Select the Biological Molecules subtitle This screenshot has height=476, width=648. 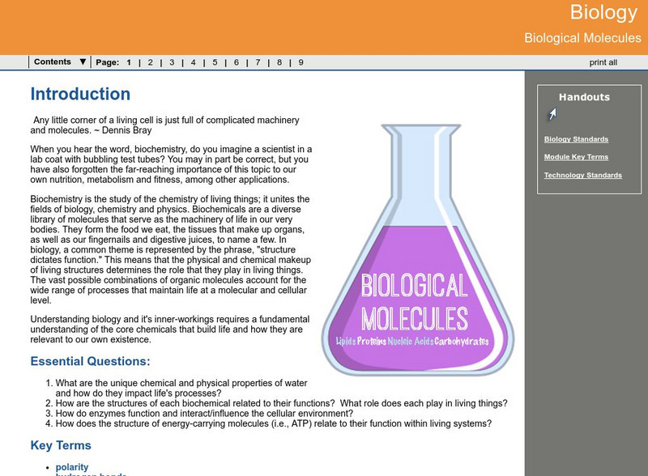(583, 36)
